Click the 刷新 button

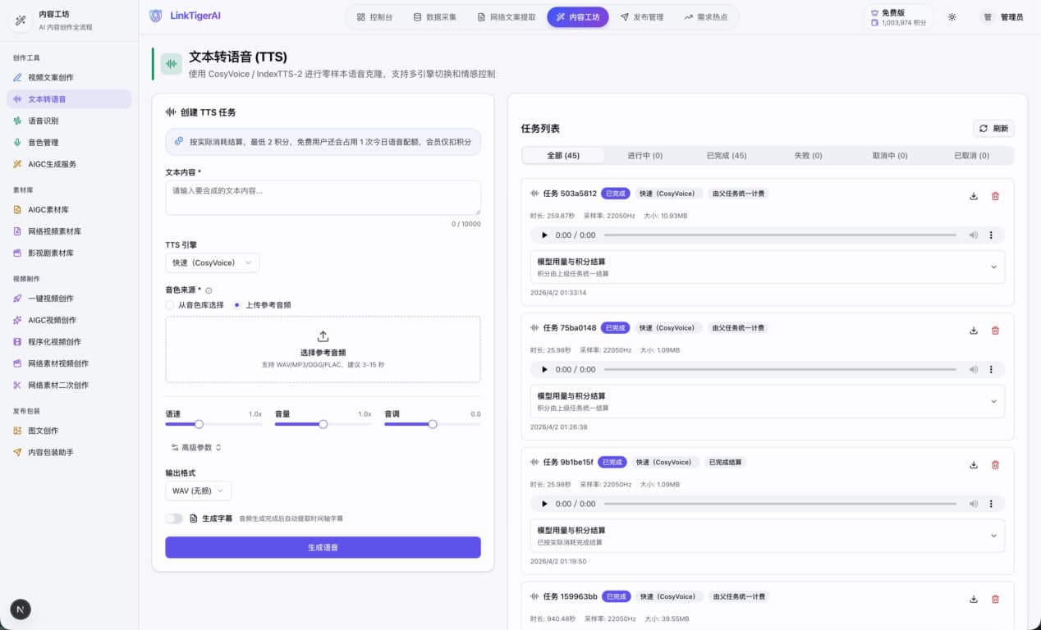993,129
